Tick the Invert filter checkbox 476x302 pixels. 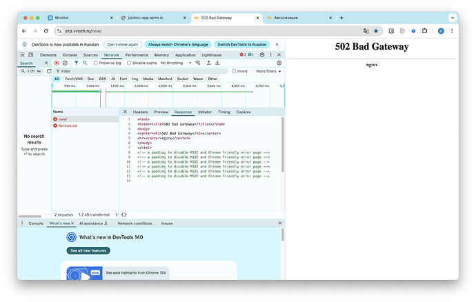[235, 71]
